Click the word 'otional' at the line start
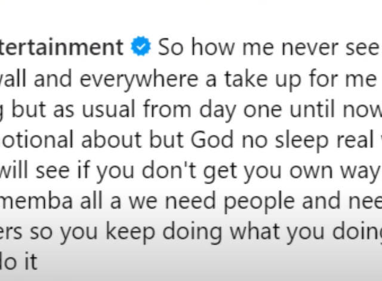The image size is (382, 281). pyautogui.click(x=36, y=141)
